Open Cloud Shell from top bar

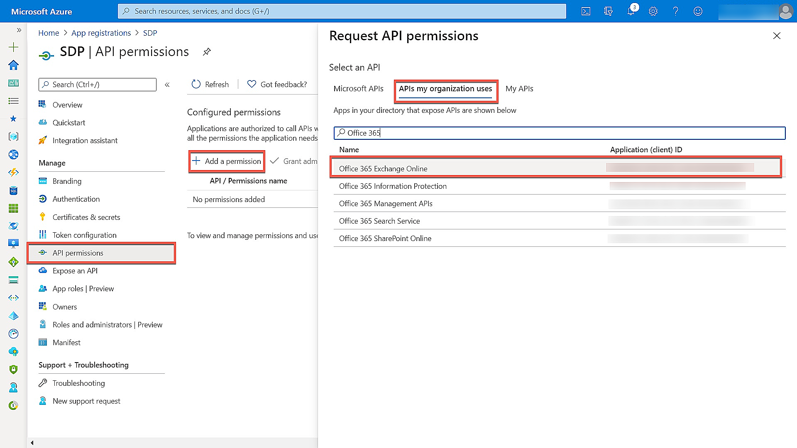click(586, 11)
